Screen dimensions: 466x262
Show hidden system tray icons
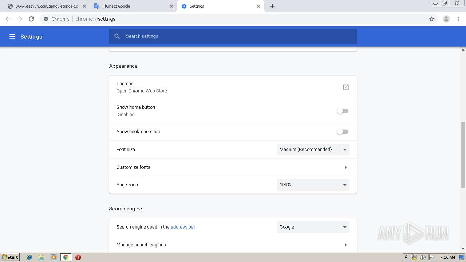point(406,257)
